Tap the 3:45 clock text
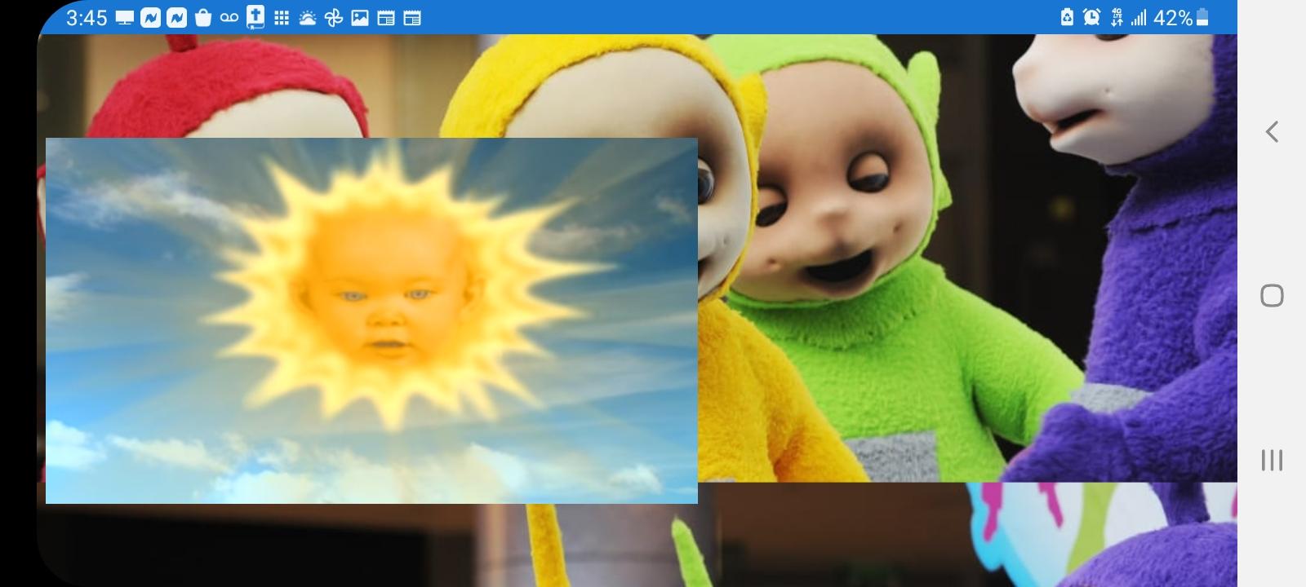The width and height of the screenshot is (1306, 587). click(86, 18)
